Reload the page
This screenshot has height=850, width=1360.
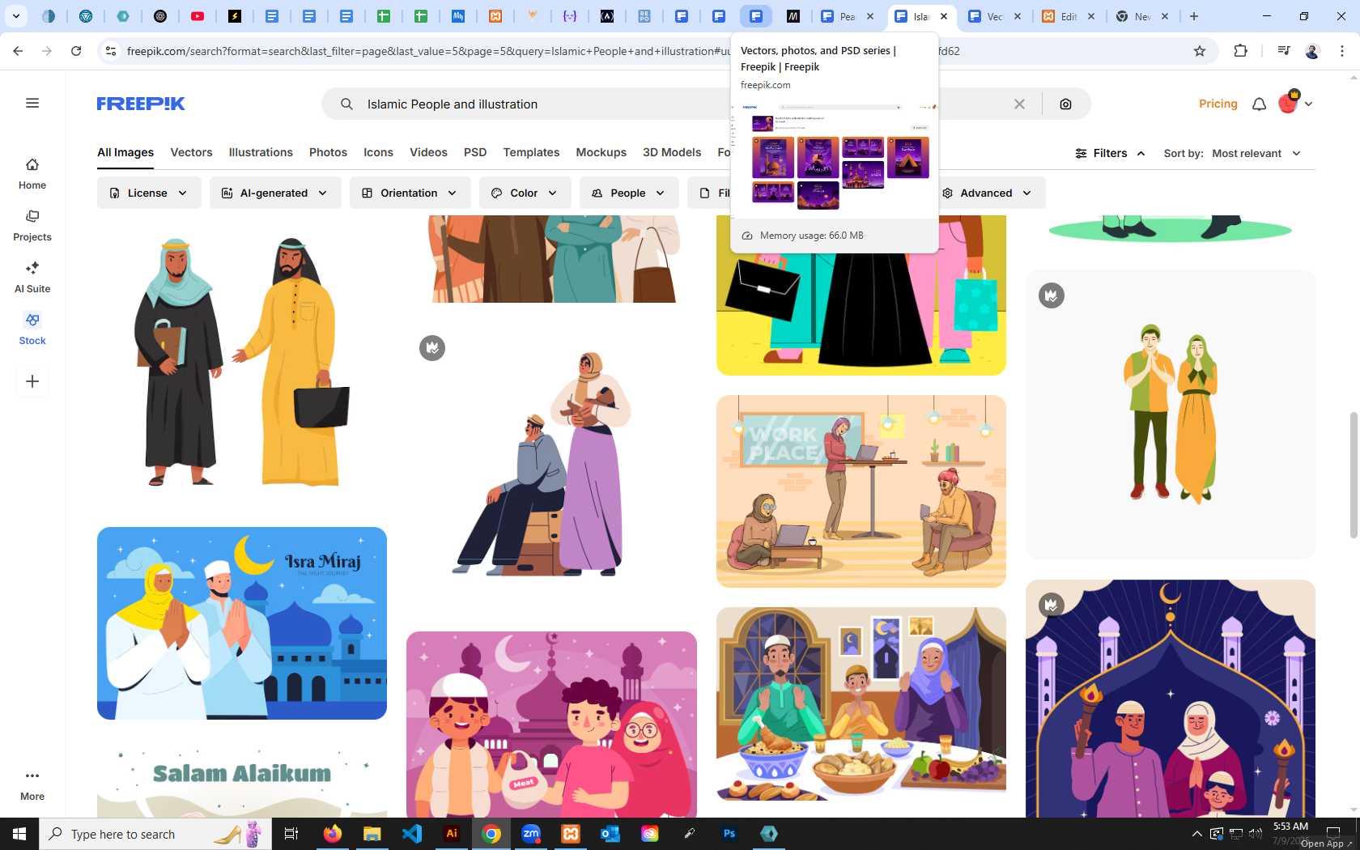76,51
